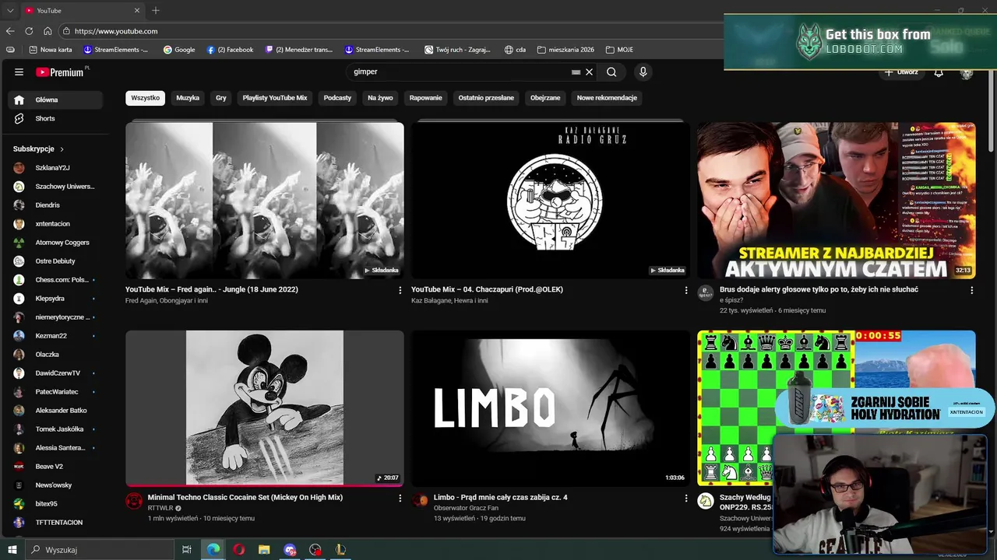Select the Obejrzane filter chip
Viewport: 997px width, 560px height.
(x=545, y=98)
